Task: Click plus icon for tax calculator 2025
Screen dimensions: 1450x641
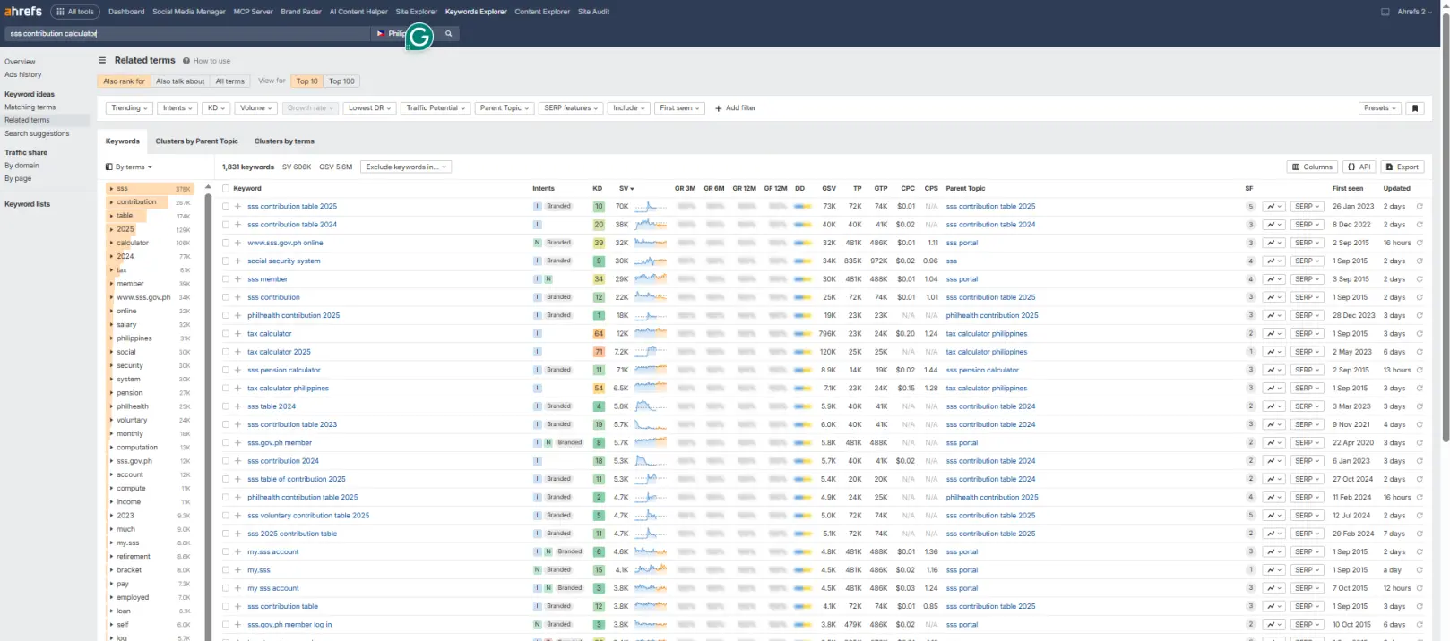Action: click(x=238, y=352)
